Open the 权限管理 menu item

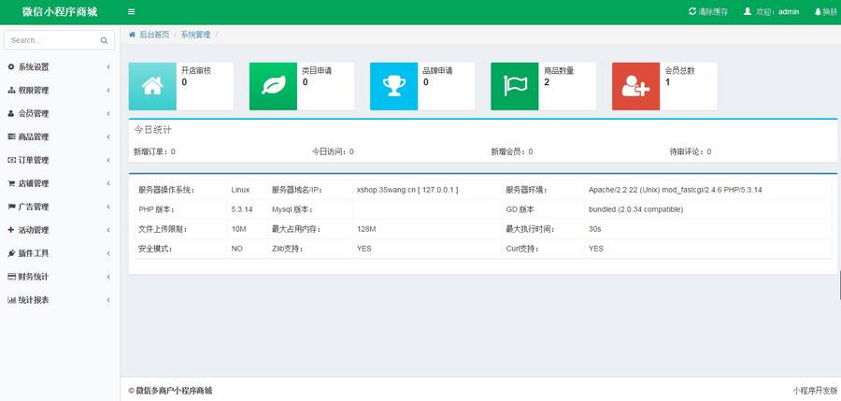click(x=60, y=90)
